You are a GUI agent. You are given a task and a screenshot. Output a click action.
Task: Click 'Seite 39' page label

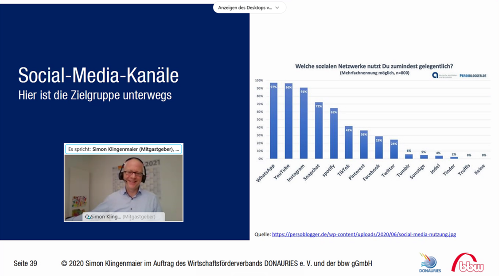(25, 264)
